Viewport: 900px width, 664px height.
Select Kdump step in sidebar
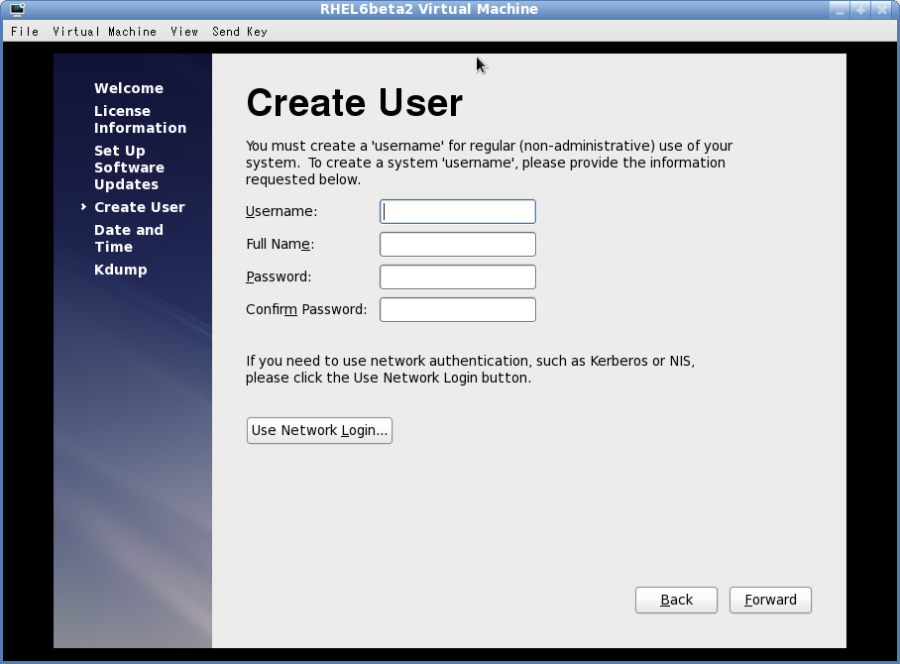(121, 270)
